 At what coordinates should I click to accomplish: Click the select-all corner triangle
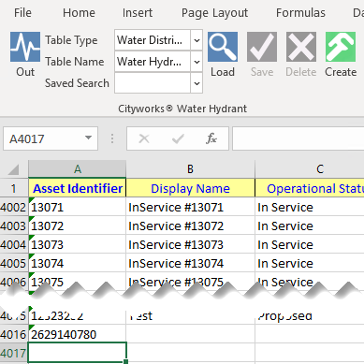point(14,169)
